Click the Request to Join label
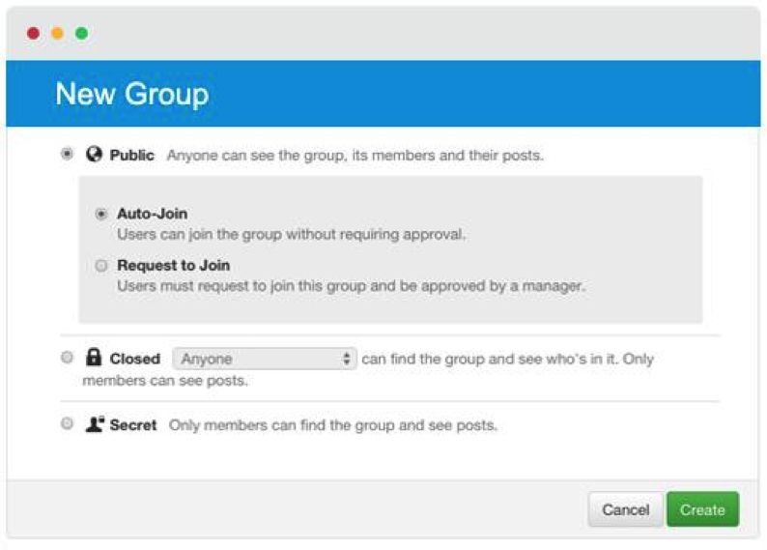767x550 pixels. click(x=174, y=265)
